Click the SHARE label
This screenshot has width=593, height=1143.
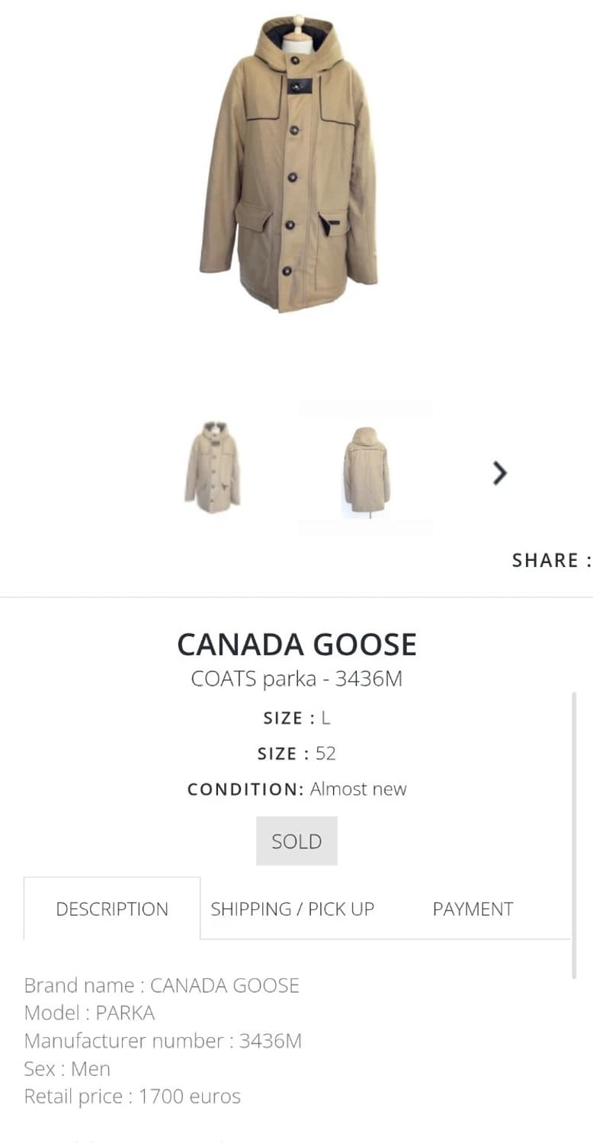point(550,561)
